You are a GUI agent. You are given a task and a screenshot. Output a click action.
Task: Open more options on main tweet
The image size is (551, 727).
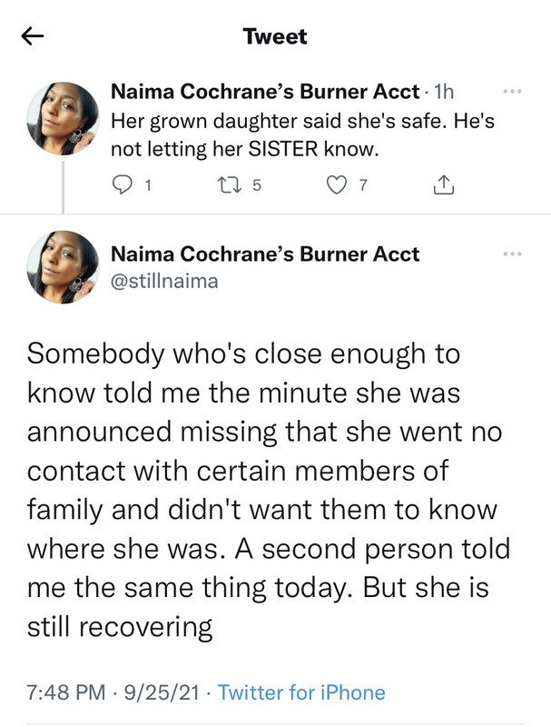pos(513,254)
